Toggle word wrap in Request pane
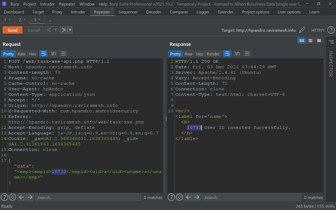336x210 pixels. (x=43, y=54)
